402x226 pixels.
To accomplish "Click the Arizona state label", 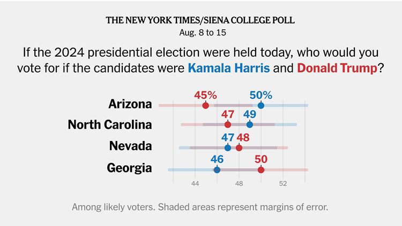I will [x=130, y=104].
